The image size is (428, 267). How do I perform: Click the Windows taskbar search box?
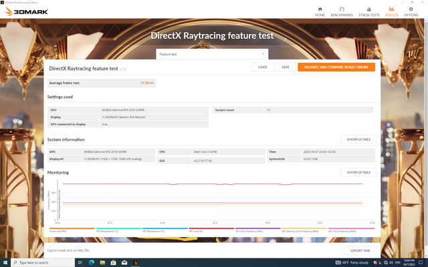[40, 262]
